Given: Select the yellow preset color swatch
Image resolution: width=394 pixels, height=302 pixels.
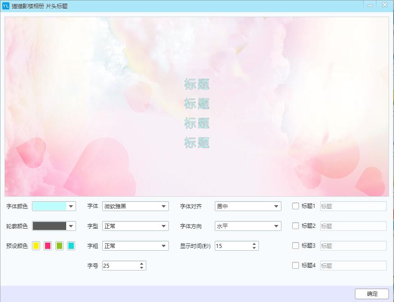Looking at the screenshot, I should point(36,246).
